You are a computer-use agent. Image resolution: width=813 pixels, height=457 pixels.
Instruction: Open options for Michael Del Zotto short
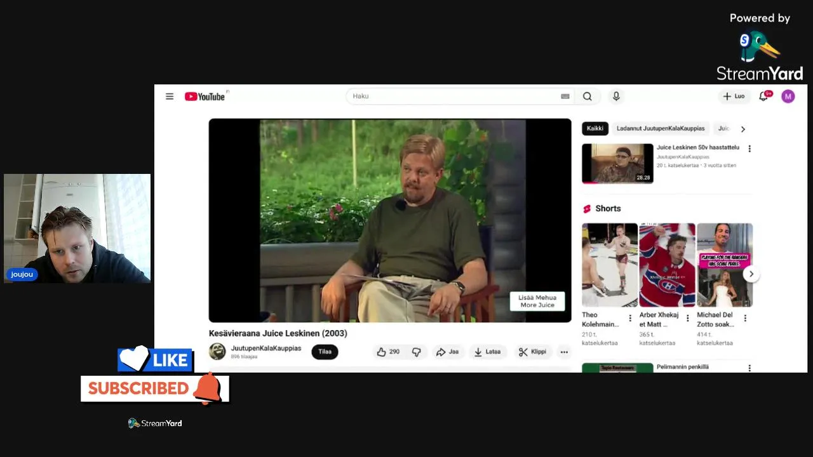(745, 318)
